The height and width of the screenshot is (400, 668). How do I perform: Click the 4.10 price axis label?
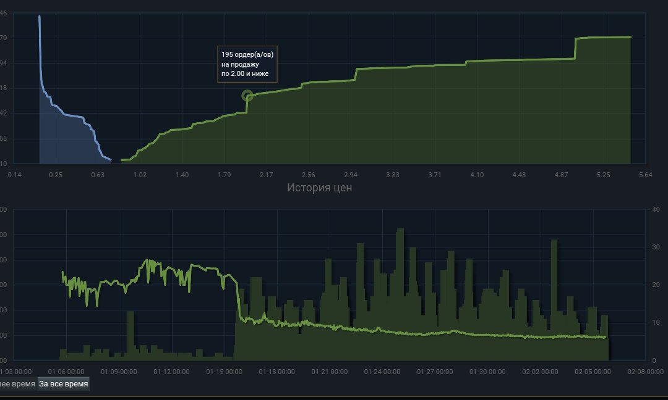tap(477, 175)
